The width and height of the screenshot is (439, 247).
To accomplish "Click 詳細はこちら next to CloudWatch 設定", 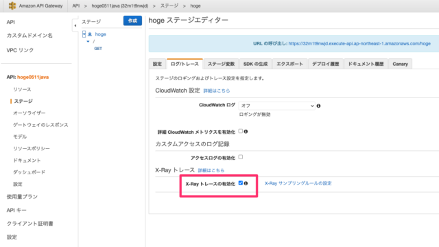I will 217,91.
